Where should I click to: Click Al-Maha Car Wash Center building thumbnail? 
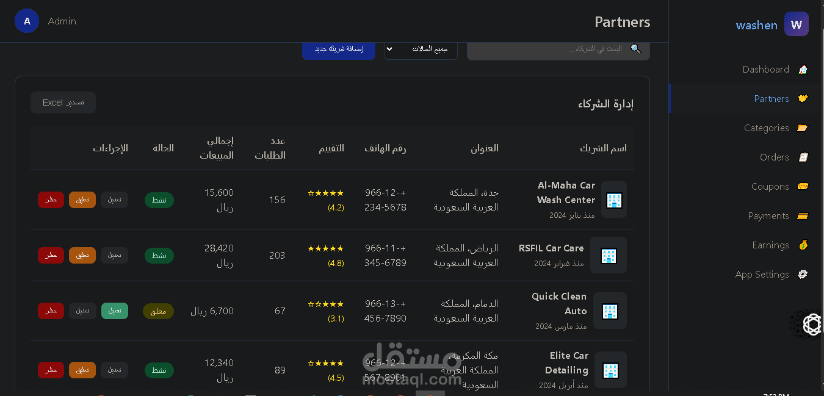coord(614,200)
